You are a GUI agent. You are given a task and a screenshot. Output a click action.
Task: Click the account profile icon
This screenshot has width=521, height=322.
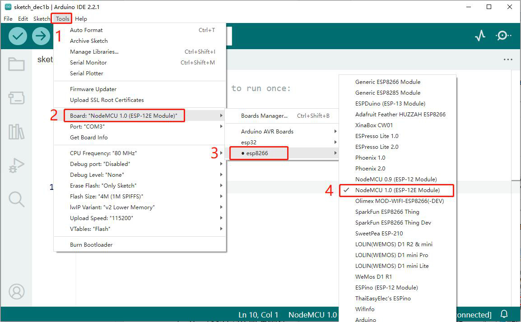(x=17, y=291)
